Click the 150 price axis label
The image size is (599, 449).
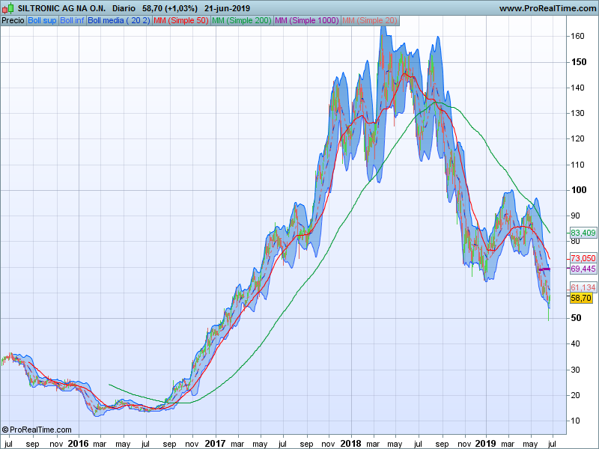coord(578,62)
